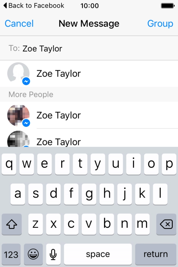Tap the Back to Facebook arrow
178x267 pixels.
click(5, 6)
